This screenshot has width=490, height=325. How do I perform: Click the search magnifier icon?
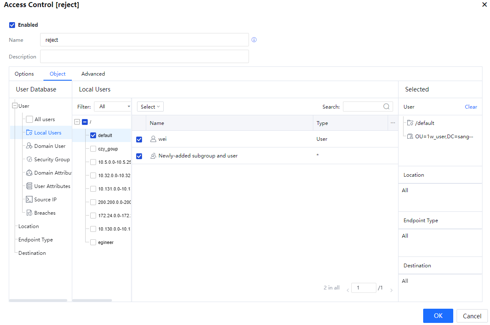click(386, 107)
